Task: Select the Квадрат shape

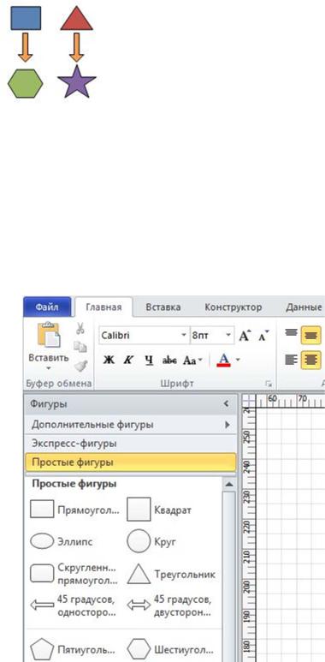Action: click(x=159, y=510)
